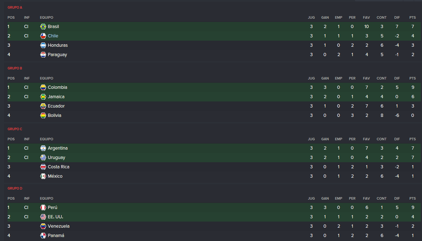Click the EE. UU. flag icon
The width and height of the screenshot is (422, 241).
tap(43, 217)
